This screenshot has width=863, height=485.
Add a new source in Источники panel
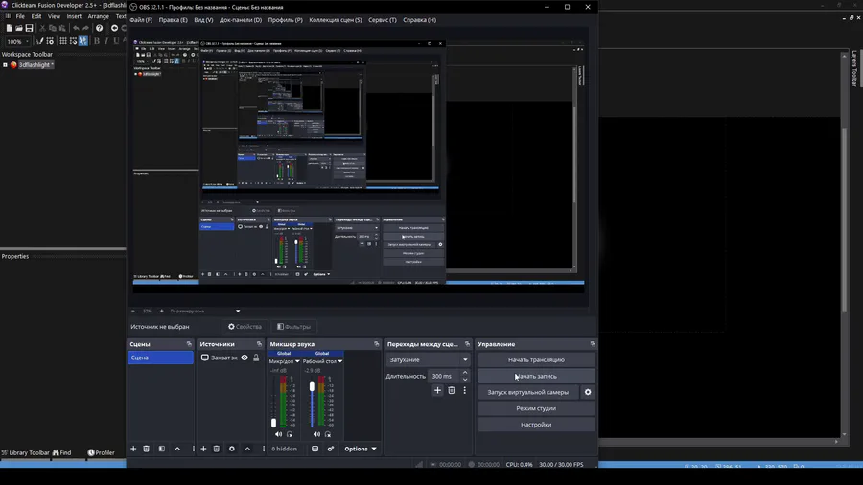point(203,449)
